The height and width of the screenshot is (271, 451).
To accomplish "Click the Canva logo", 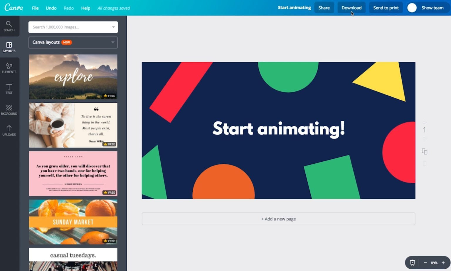I will pos(14,8).
